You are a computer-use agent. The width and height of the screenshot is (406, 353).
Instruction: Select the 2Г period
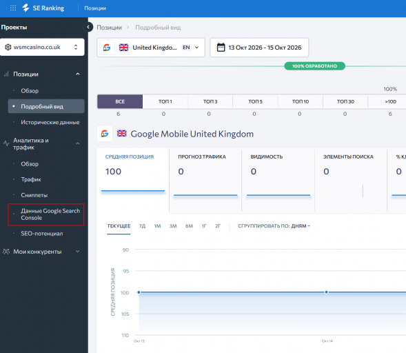point(218,226)
